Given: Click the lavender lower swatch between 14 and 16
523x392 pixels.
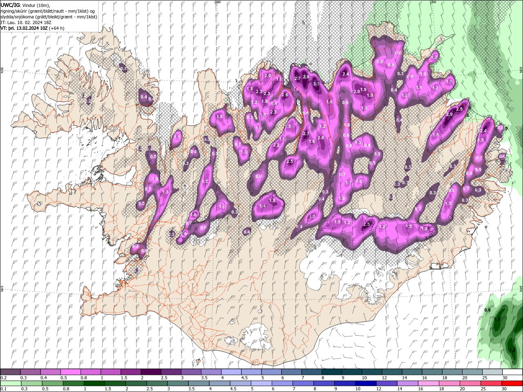Looking at the screenshot, I should click(x=407, y=383).
